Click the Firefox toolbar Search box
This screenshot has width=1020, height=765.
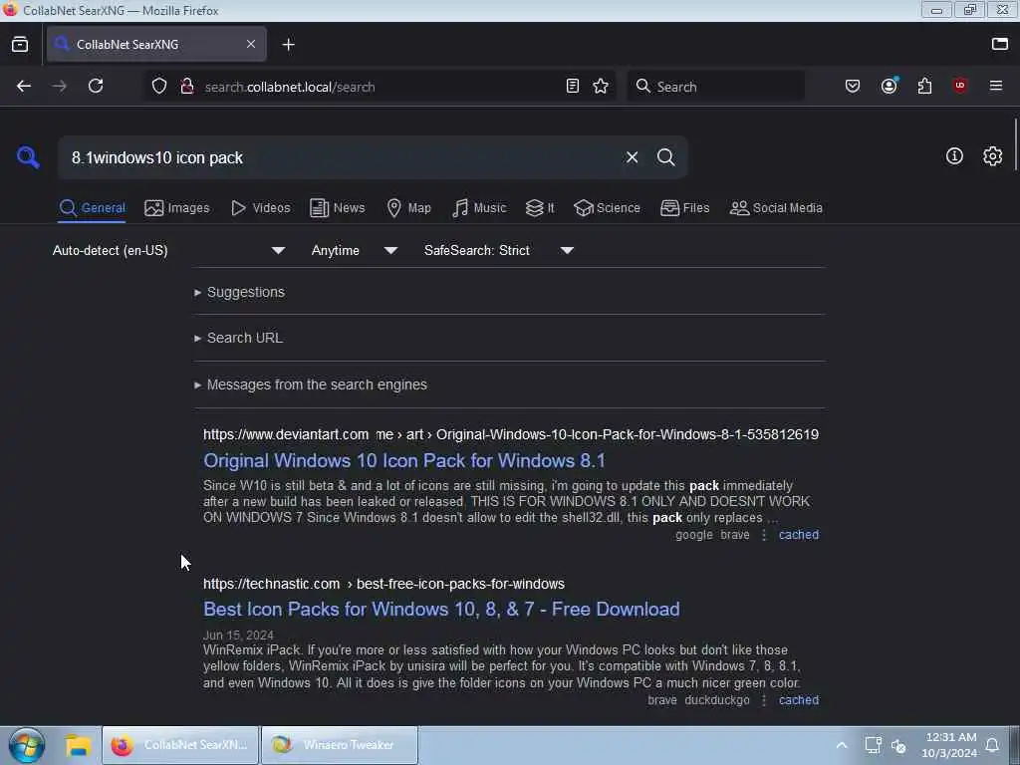[715, 87]
